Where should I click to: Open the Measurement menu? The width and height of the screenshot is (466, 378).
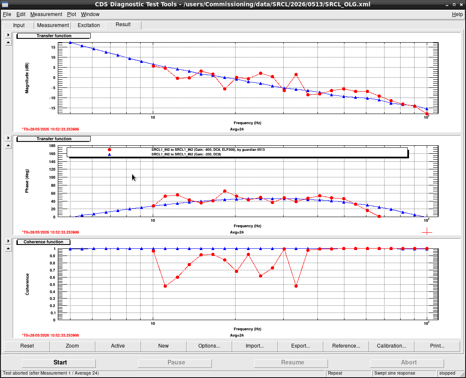46,14
